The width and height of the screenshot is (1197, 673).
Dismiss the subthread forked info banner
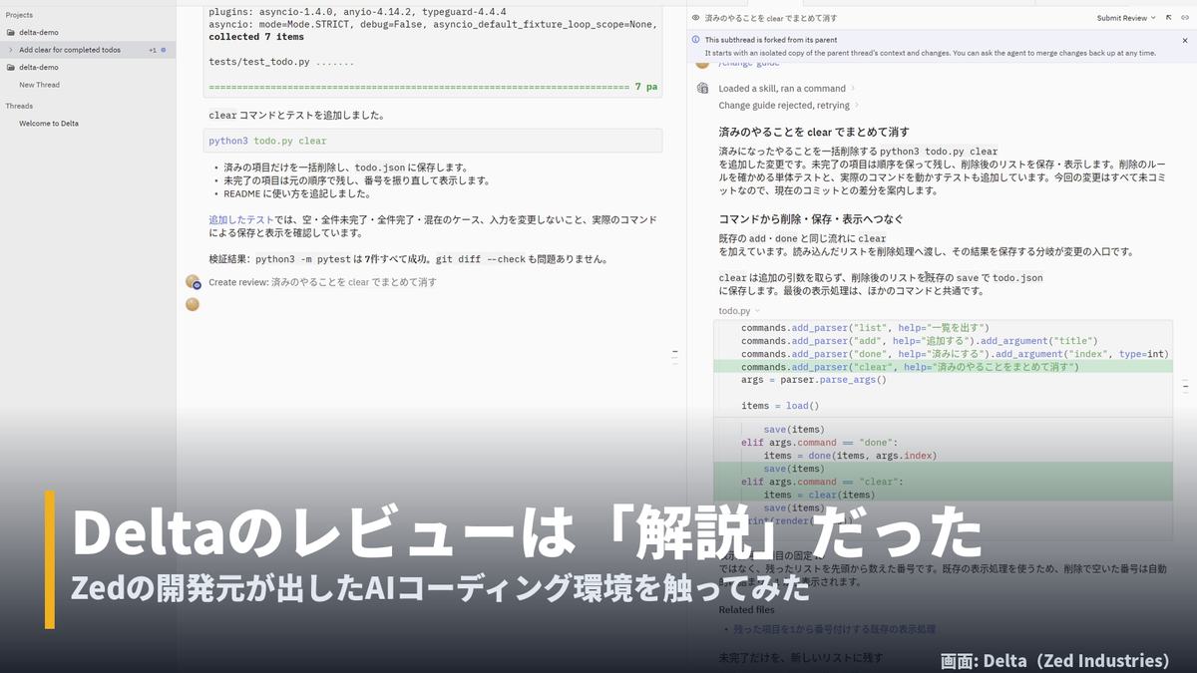tap(1184, 40)
